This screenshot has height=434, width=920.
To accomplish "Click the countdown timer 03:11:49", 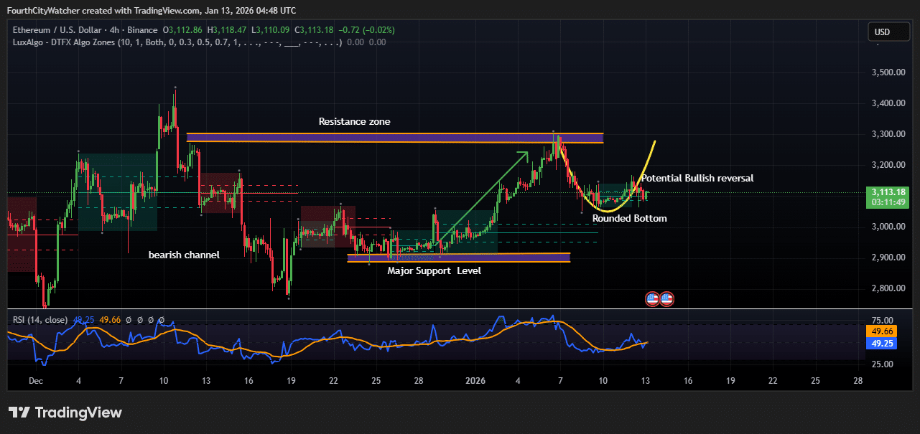I will pos(888,203).
